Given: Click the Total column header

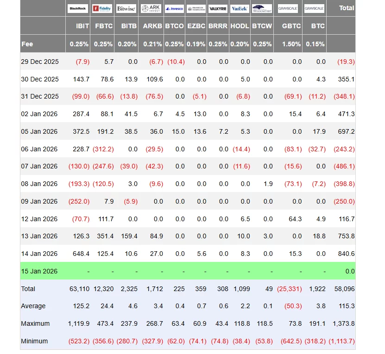Looking at the screenshot, I should point(347,8).
